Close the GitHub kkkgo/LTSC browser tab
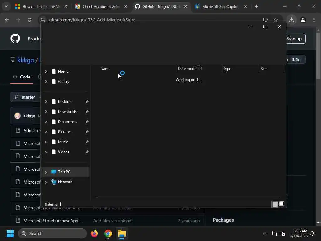321x241 pixels. 186,7
